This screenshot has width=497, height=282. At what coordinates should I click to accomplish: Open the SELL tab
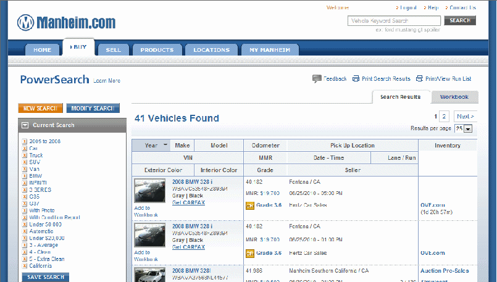(113, 50)
